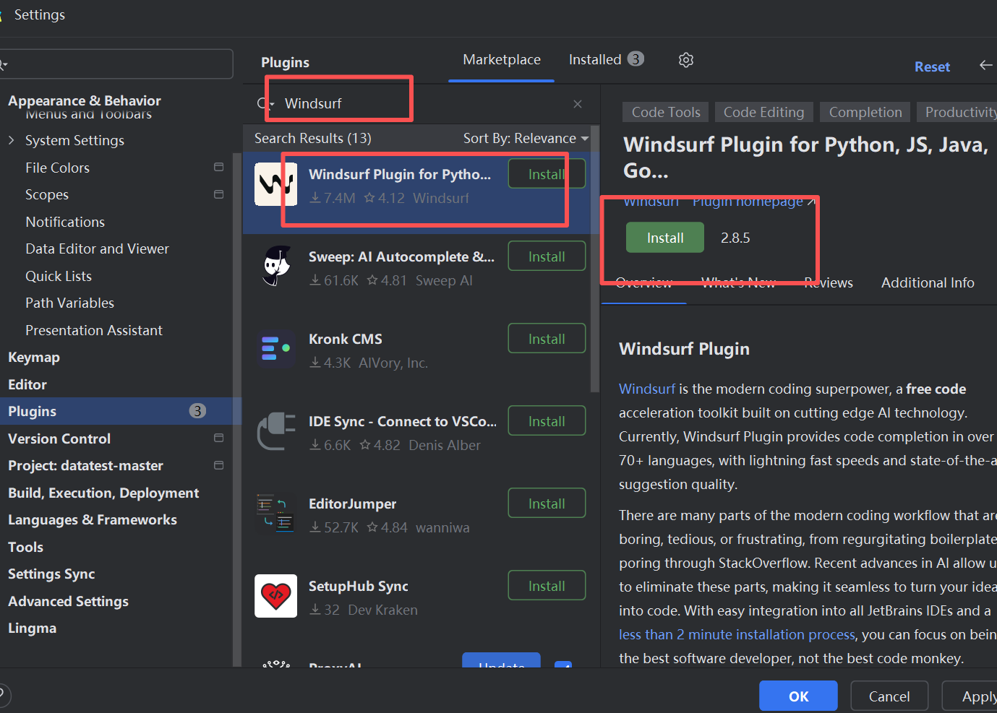Viewport: 997px width, 713px height.
Task: Open the Reviews tab
Action: pyautogui.click(x=829, y=283)
